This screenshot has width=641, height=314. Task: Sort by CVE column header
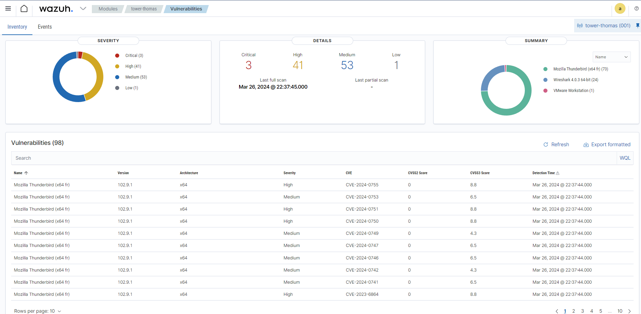(349, 173)
